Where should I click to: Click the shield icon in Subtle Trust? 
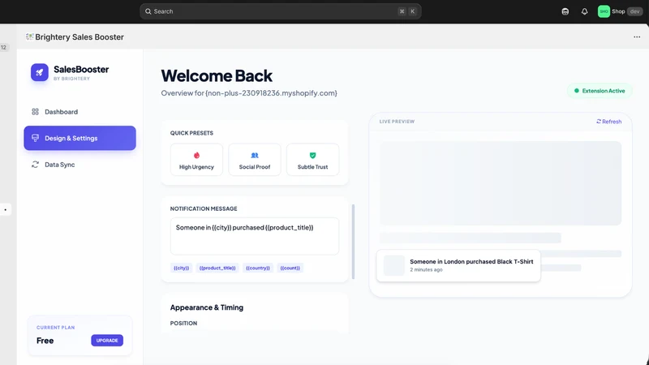pos(312,155)
